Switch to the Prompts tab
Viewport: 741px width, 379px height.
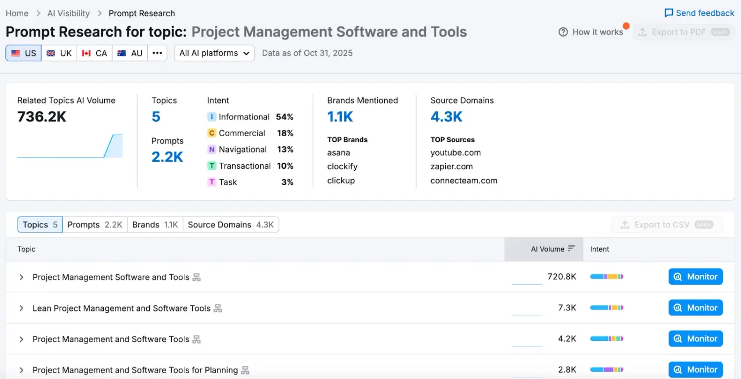pyautogui.click(x=95, y=225)
